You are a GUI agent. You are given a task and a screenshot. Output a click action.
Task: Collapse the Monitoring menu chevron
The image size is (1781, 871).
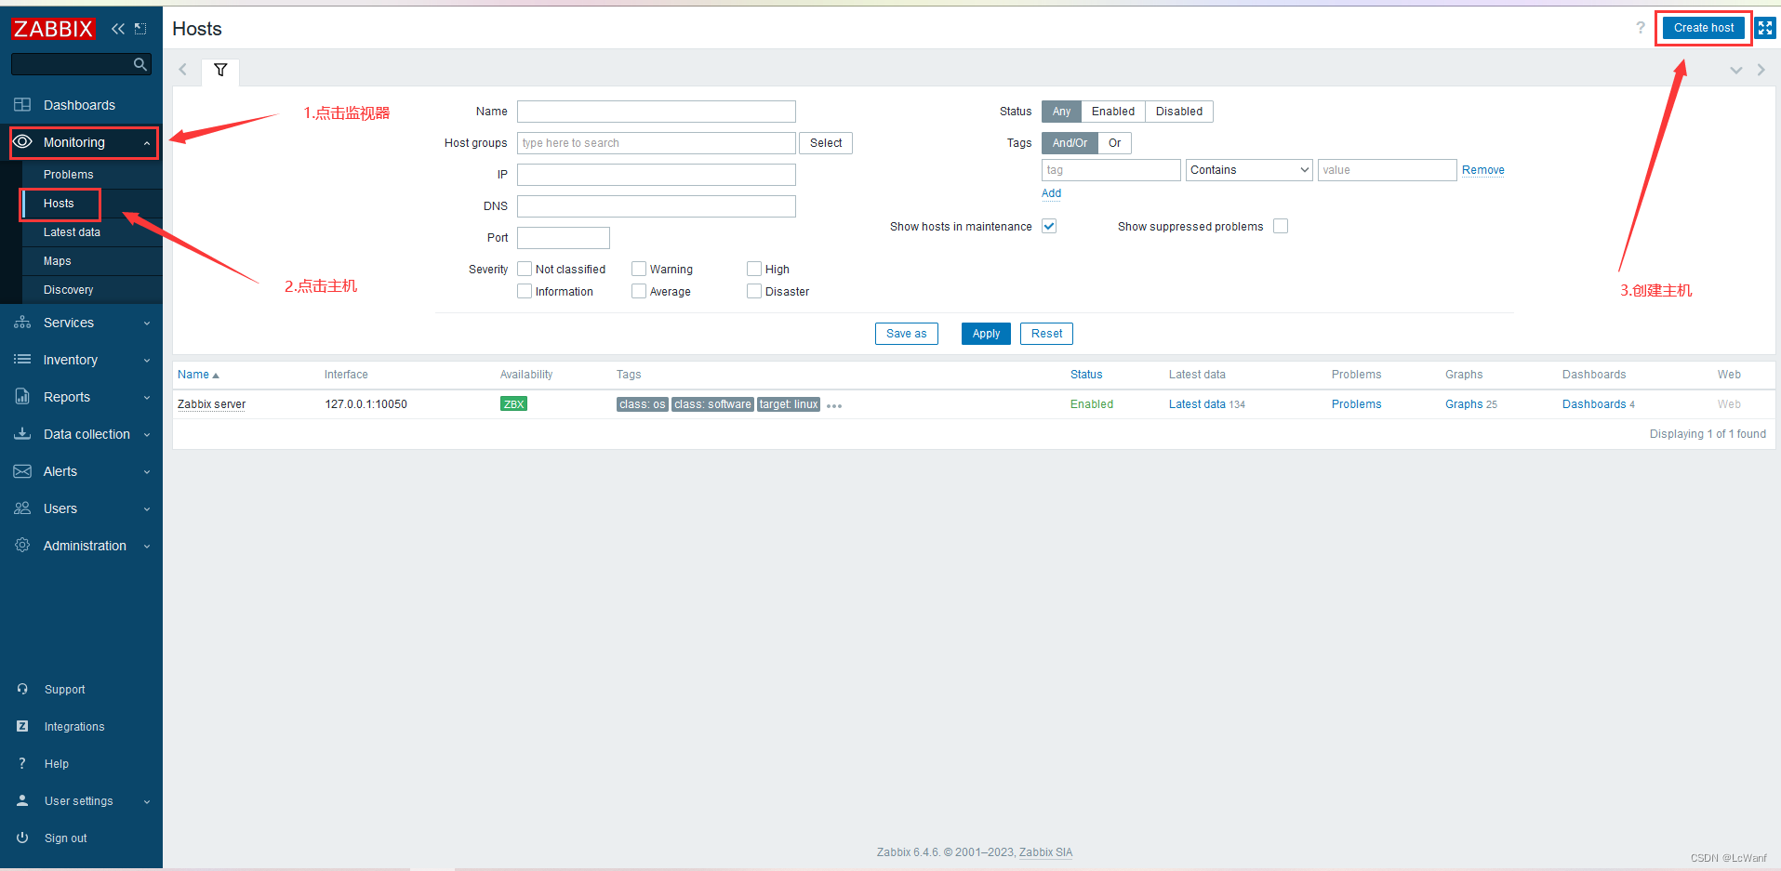[x=147, y=143]
